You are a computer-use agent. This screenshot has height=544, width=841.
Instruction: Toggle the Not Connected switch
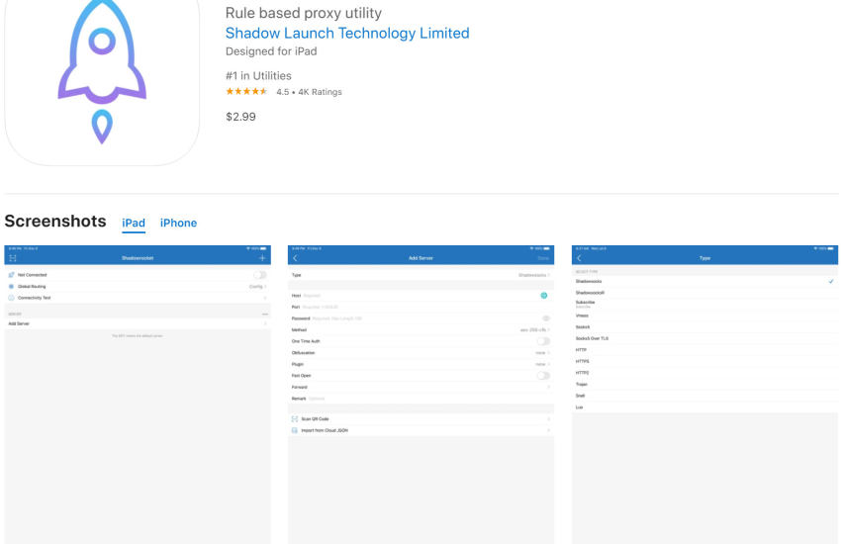click(259, 275)
